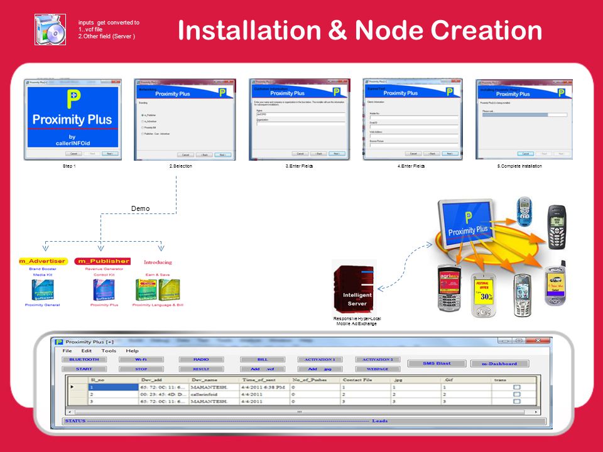Tick the trans checkbox for row 1

[517, 387]
